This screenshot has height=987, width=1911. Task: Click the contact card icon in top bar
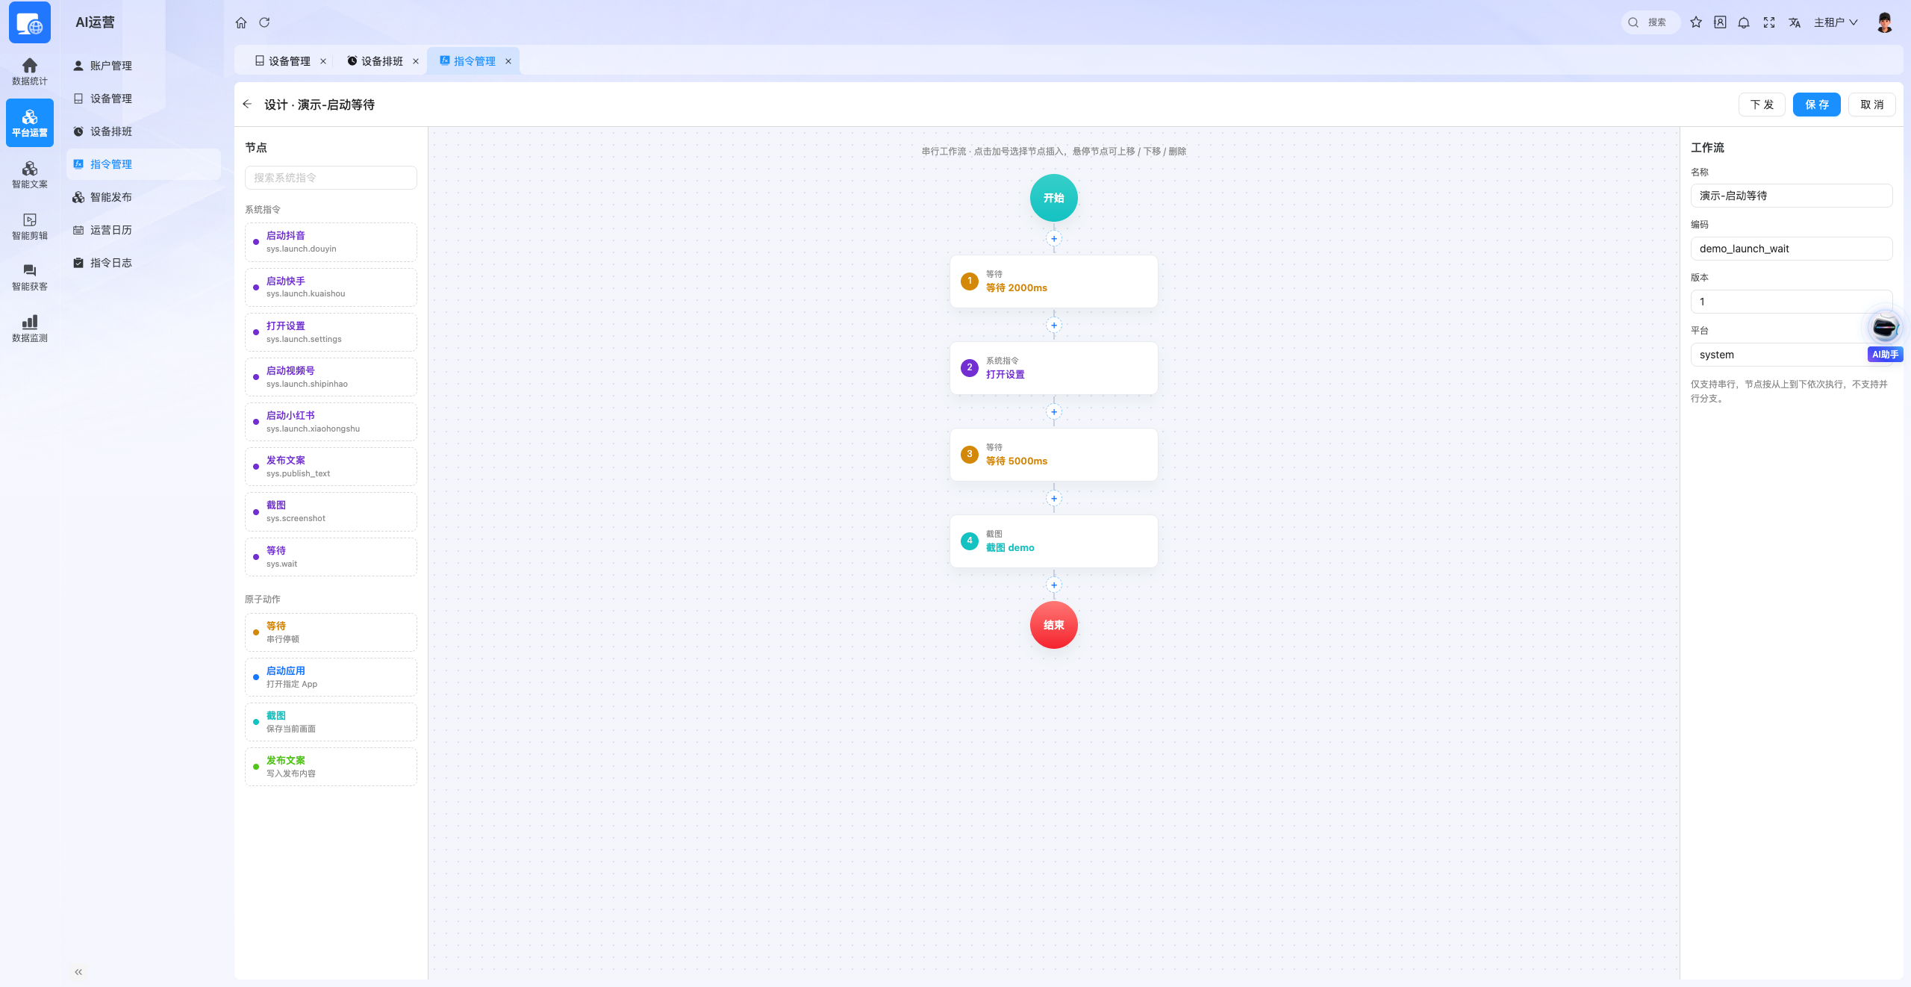pos(1720,22)
